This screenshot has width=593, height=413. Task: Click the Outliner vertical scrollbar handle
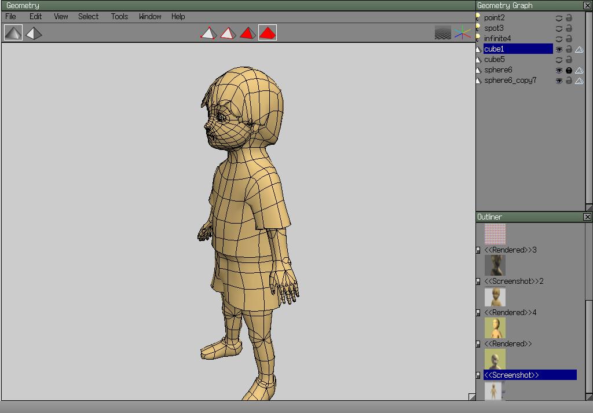click(589, 346)
